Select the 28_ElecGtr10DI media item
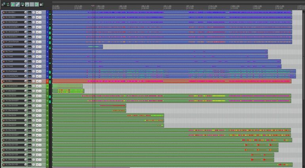Screen dimensions: 305x168 click(165, 145)
